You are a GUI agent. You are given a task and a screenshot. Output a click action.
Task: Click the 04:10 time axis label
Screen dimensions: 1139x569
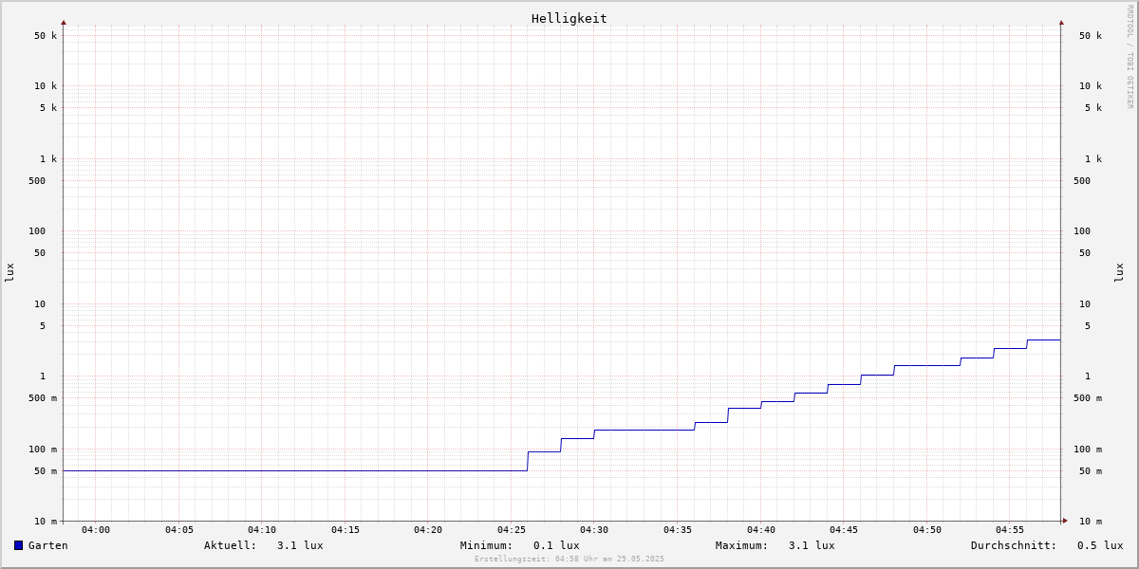(x=262, y=530)
